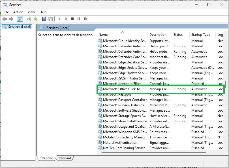This screenshot has width=229, height=168.
Task: Select Natural Authentication service row
Action: [x=160, y=143]
